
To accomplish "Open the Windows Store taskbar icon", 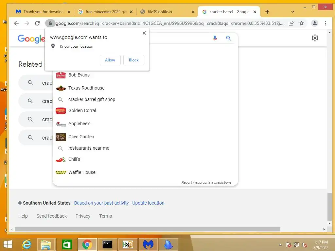I will (x=67, y=244).
